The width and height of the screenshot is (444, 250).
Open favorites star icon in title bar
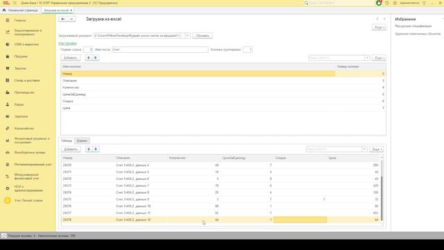[395, 3]
